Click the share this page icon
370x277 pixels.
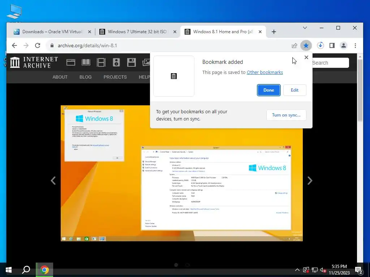point(294,45)
